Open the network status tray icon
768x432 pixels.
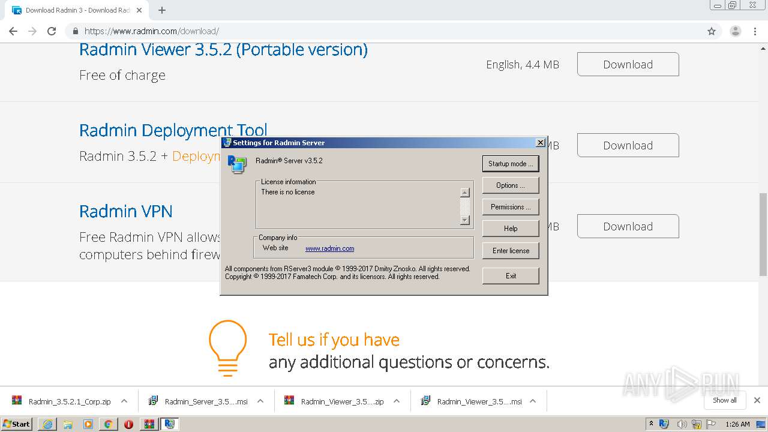(697, 424)
